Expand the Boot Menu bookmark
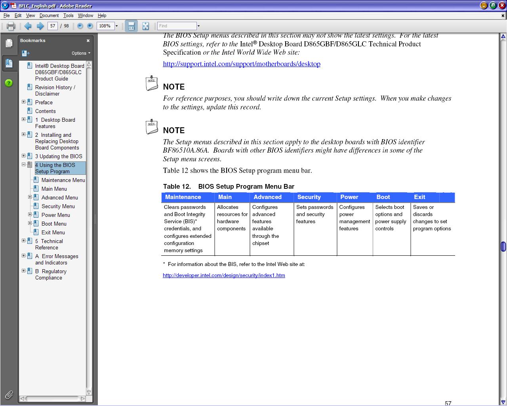The image size is (507, 406). [x=30, y=223]
